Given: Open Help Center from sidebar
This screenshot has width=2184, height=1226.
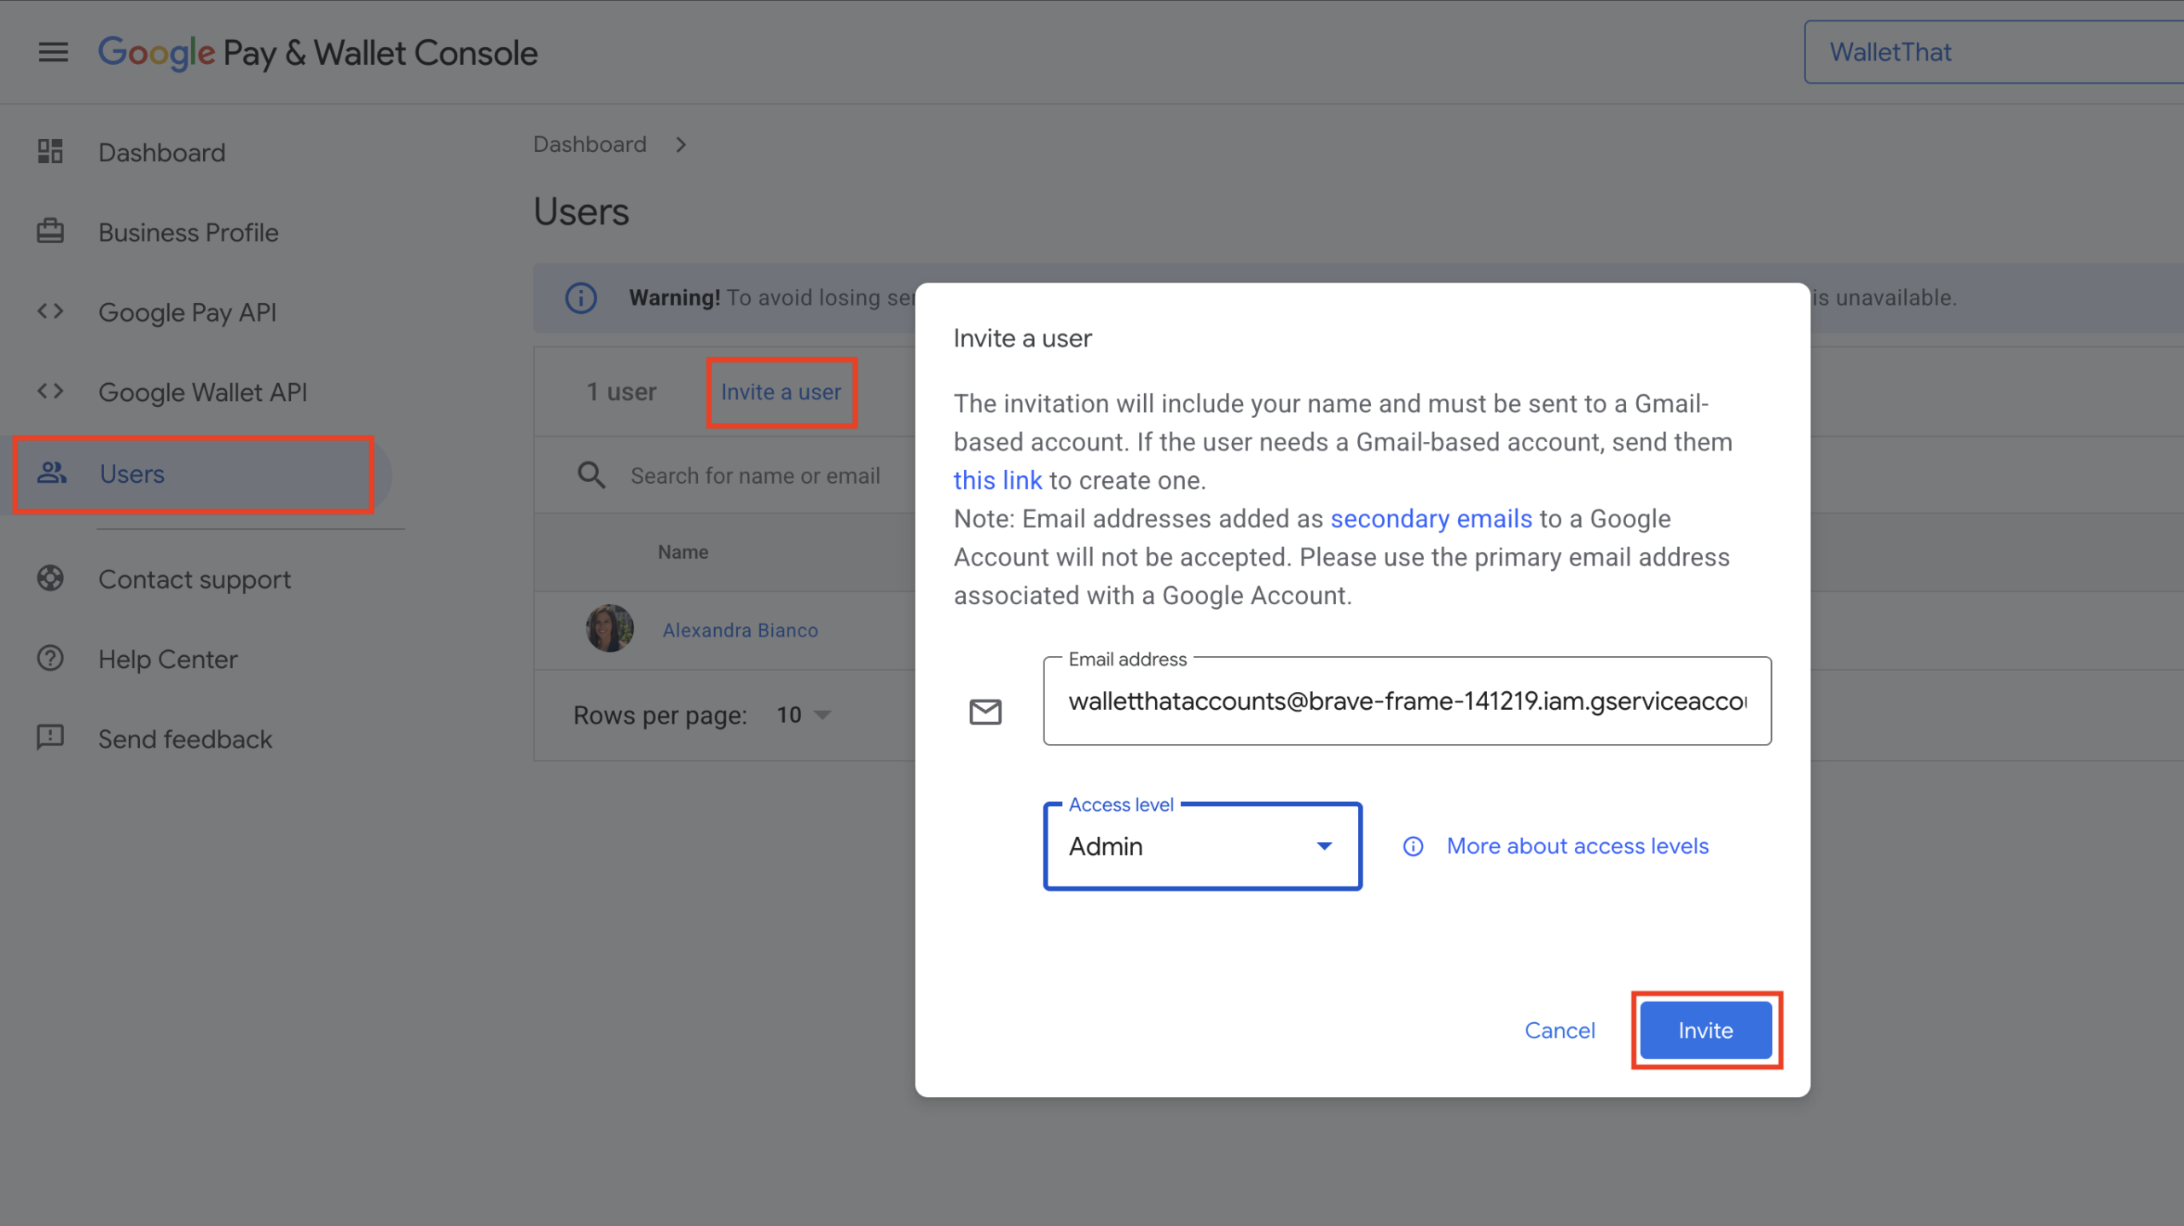Looking at the screenshot, I should click(168, 659).
